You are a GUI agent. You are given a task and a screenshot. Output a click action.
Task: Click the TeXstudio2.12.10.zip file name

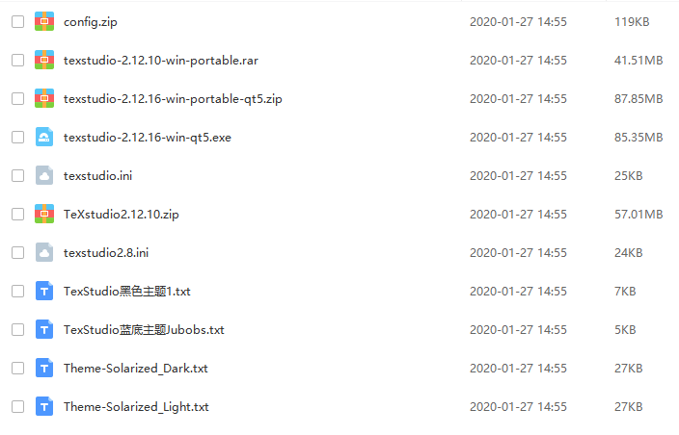122,215
